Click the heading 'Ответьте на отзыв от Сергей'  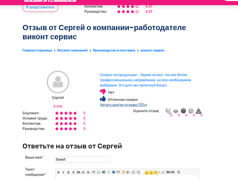click(x=72, y=146)
